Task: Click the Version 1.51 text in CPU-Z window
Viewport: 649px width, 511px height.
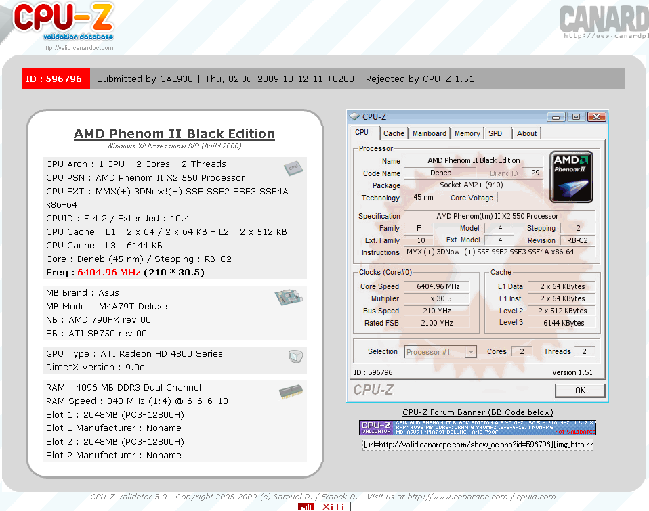Action: tap(572, 372)
